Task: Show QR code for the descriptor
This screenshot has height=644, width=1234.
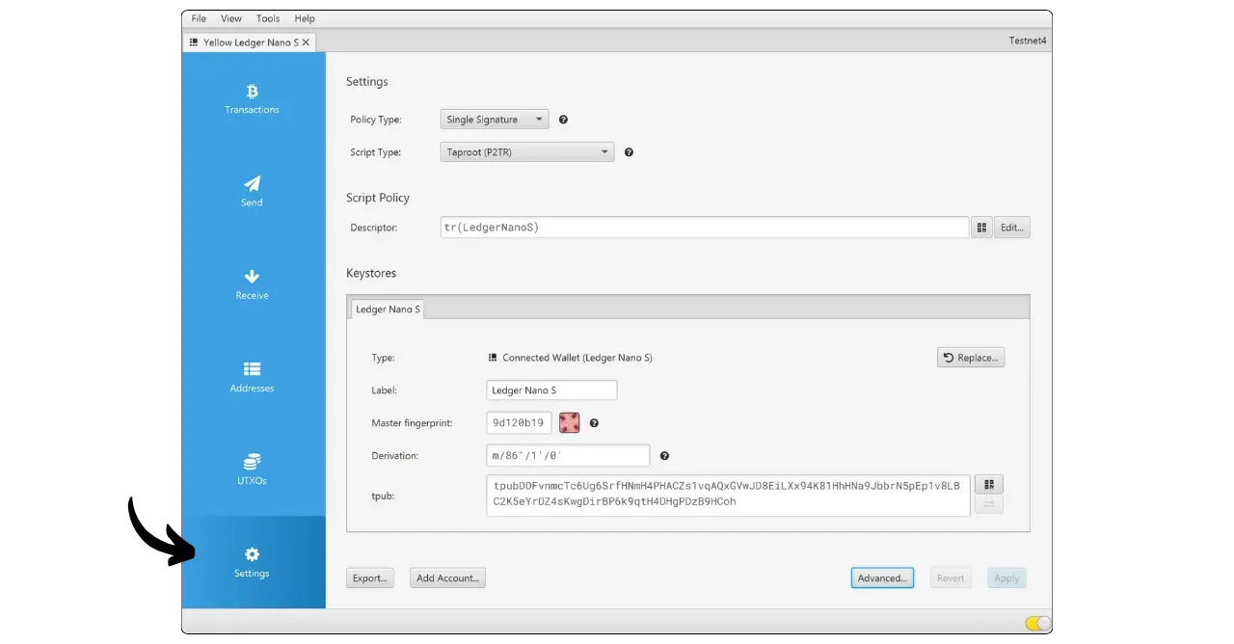Action: coord(981,228)
